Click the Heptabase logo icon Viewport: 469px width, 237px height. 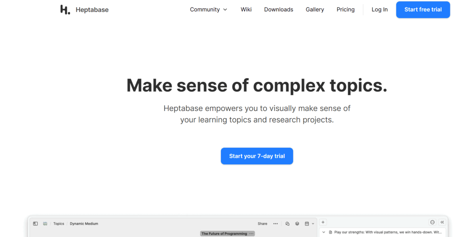click(x=65, y=10)
